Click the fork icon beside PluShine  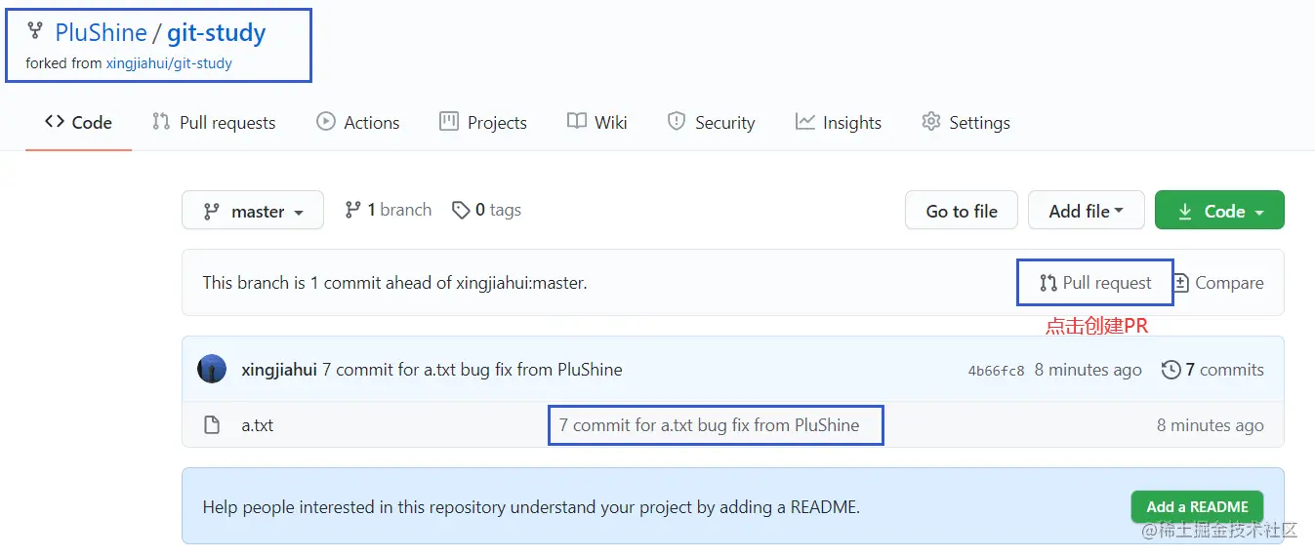point(35,32)
